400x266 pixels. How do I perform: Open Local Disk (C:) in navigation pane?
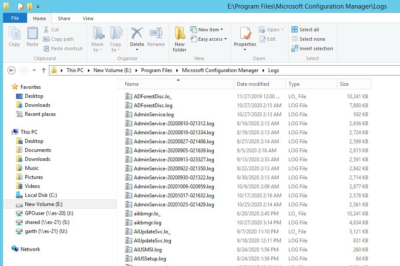tap(36, 195)
